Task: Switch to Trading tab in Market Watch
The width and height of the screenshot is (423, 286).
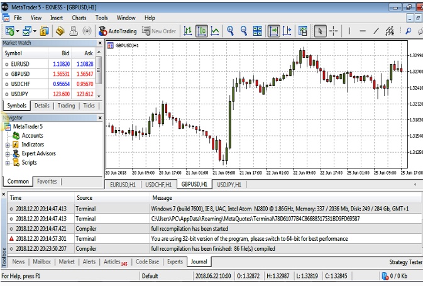Action: coord(66,106)
